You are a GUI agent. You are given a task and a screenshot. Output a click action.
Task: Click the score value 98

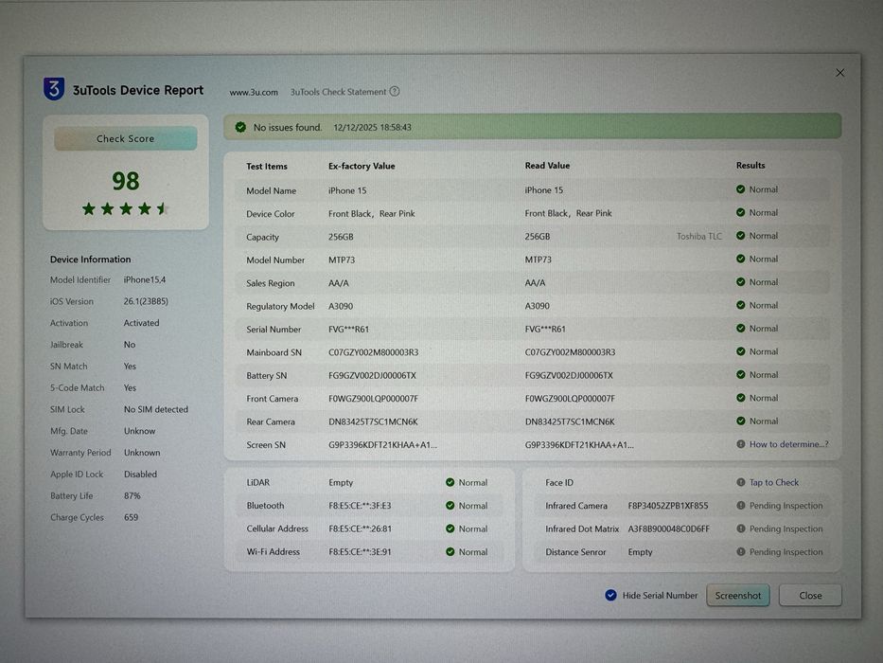tap(125, 181)
